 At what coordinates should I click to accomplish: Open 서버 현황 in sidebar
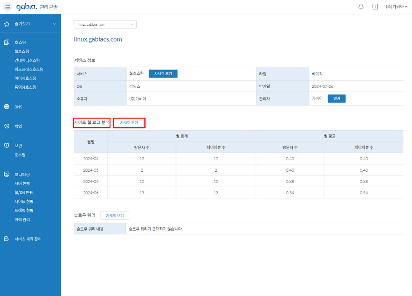[x=22, y=183]
